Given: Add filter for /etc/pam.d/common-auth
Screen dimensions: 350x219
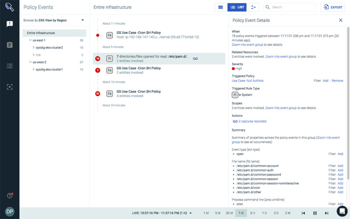Looking at the screenshot, I should 340,170.
